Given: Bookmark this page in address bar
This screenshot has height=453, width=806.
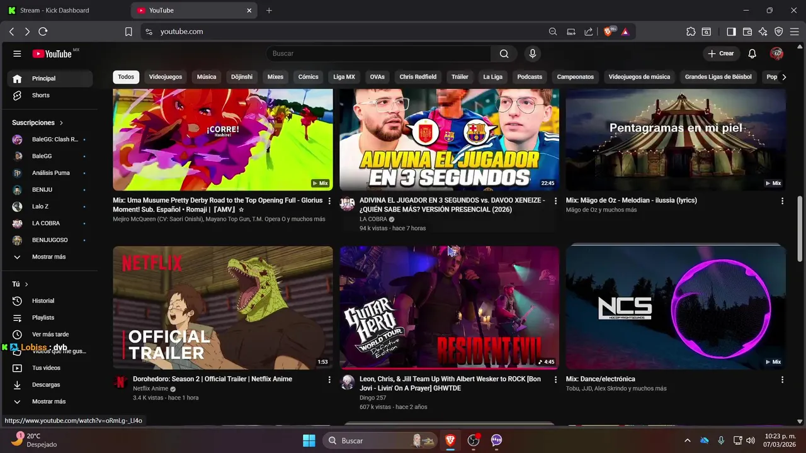Looking at the screenshot, I should [128, 31].
